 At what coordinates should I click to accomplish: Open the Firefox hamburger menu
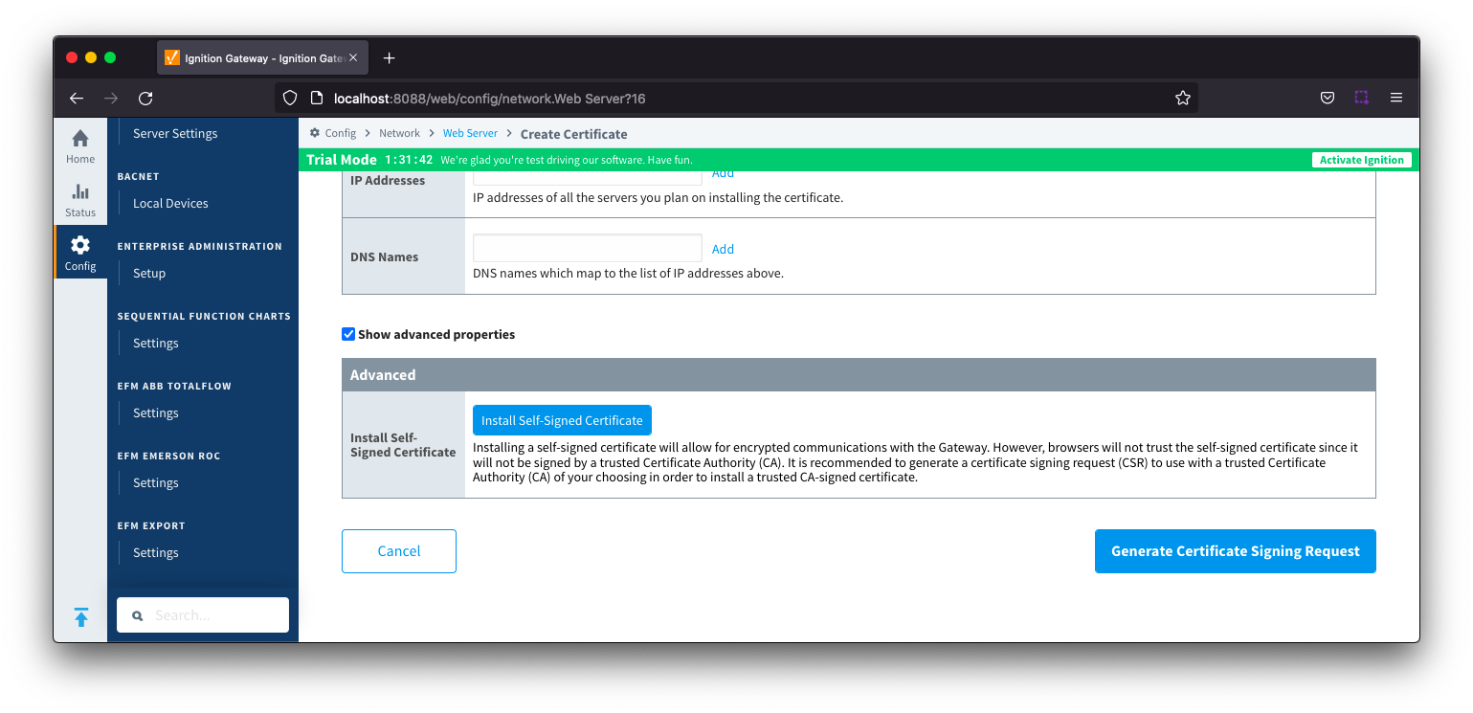[1396, 98]
